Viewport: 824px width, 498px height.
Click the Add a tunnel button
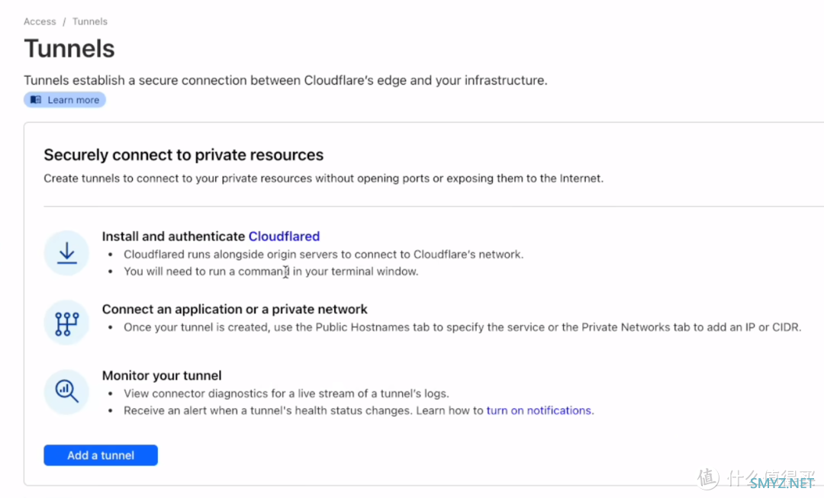101,455
